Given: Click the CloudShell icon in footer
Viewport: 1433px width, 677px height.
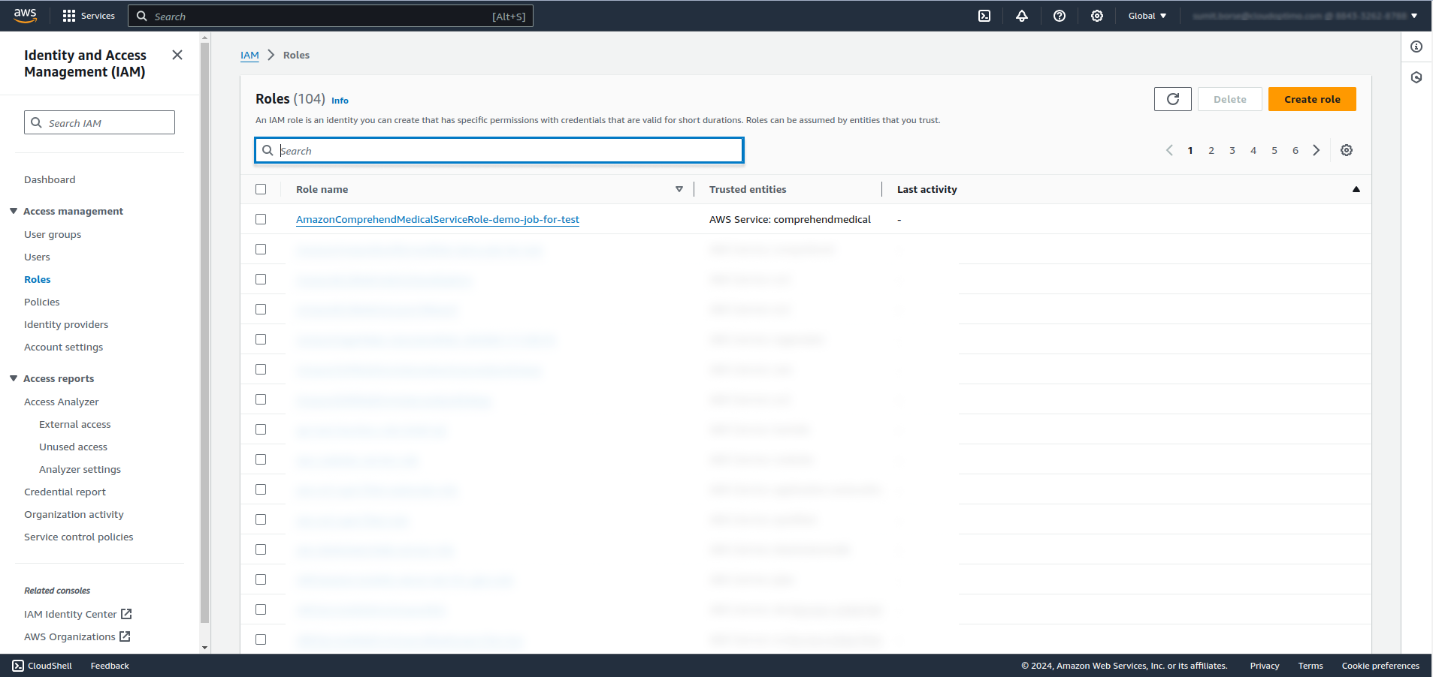Looking at the screenshot, I should point(18,666).
